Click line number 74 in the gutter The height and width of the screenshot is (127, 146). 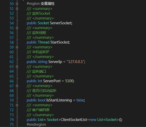pyautogui.click(x=12, y=120)
